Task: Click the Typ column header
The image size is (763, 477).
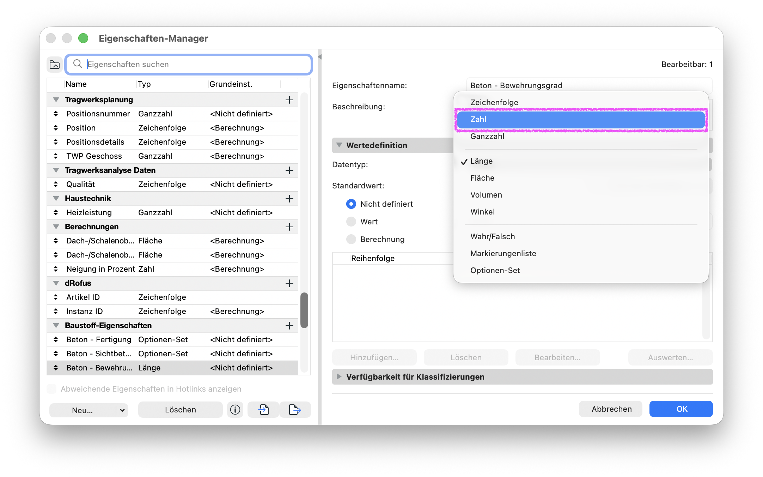Action: pyautogui.click(x=172, y=84)
